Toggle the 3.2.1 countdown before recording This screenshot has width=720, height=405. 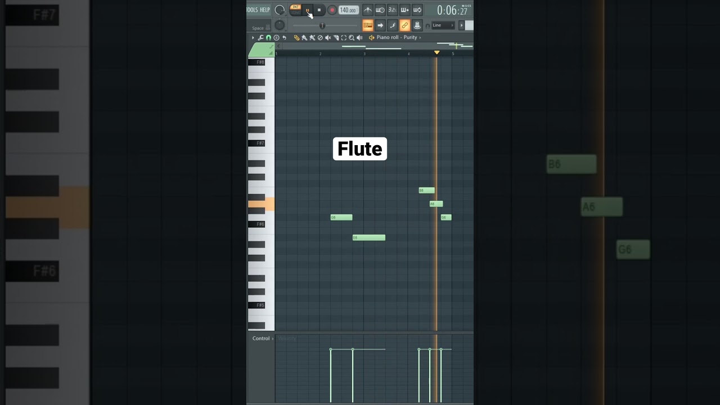tap(393, 10)
